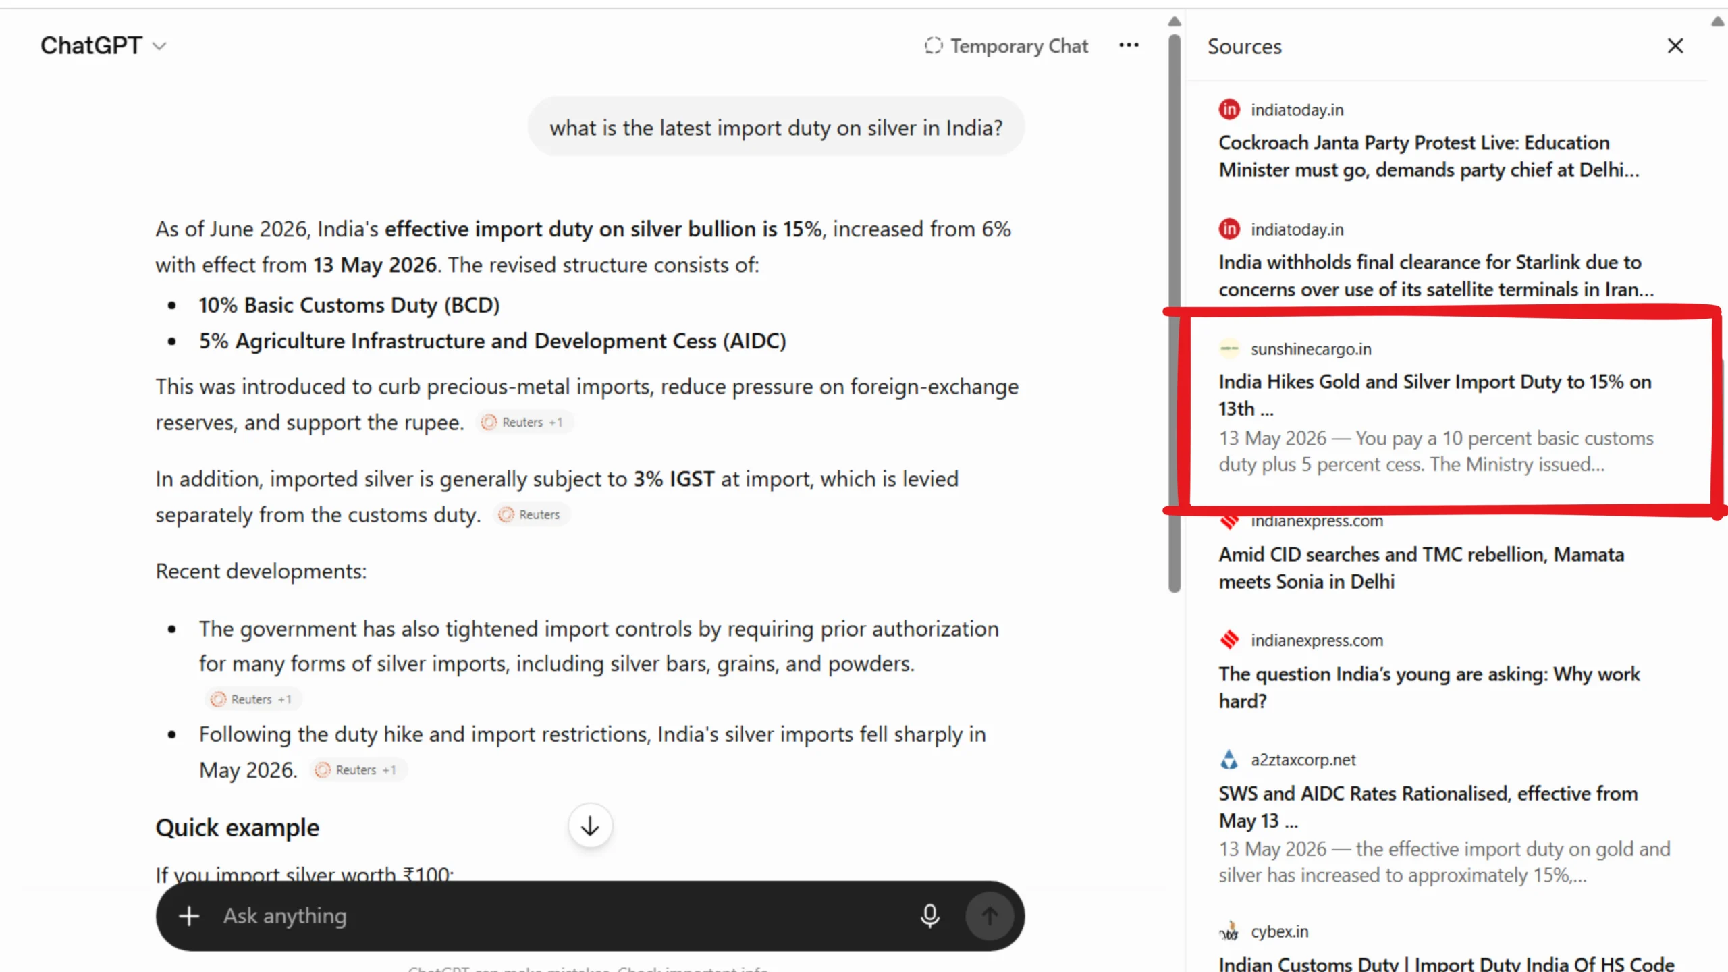Click the scroll-to-bottom arrow button

tap(590, 826)
